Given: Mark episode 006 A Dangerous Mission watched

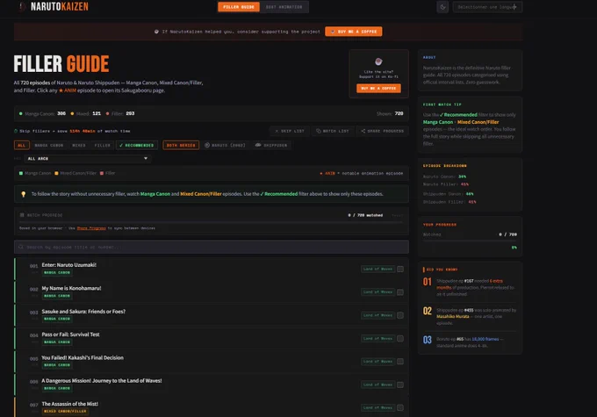Looking at the screenshot, I should click(400, 385).
